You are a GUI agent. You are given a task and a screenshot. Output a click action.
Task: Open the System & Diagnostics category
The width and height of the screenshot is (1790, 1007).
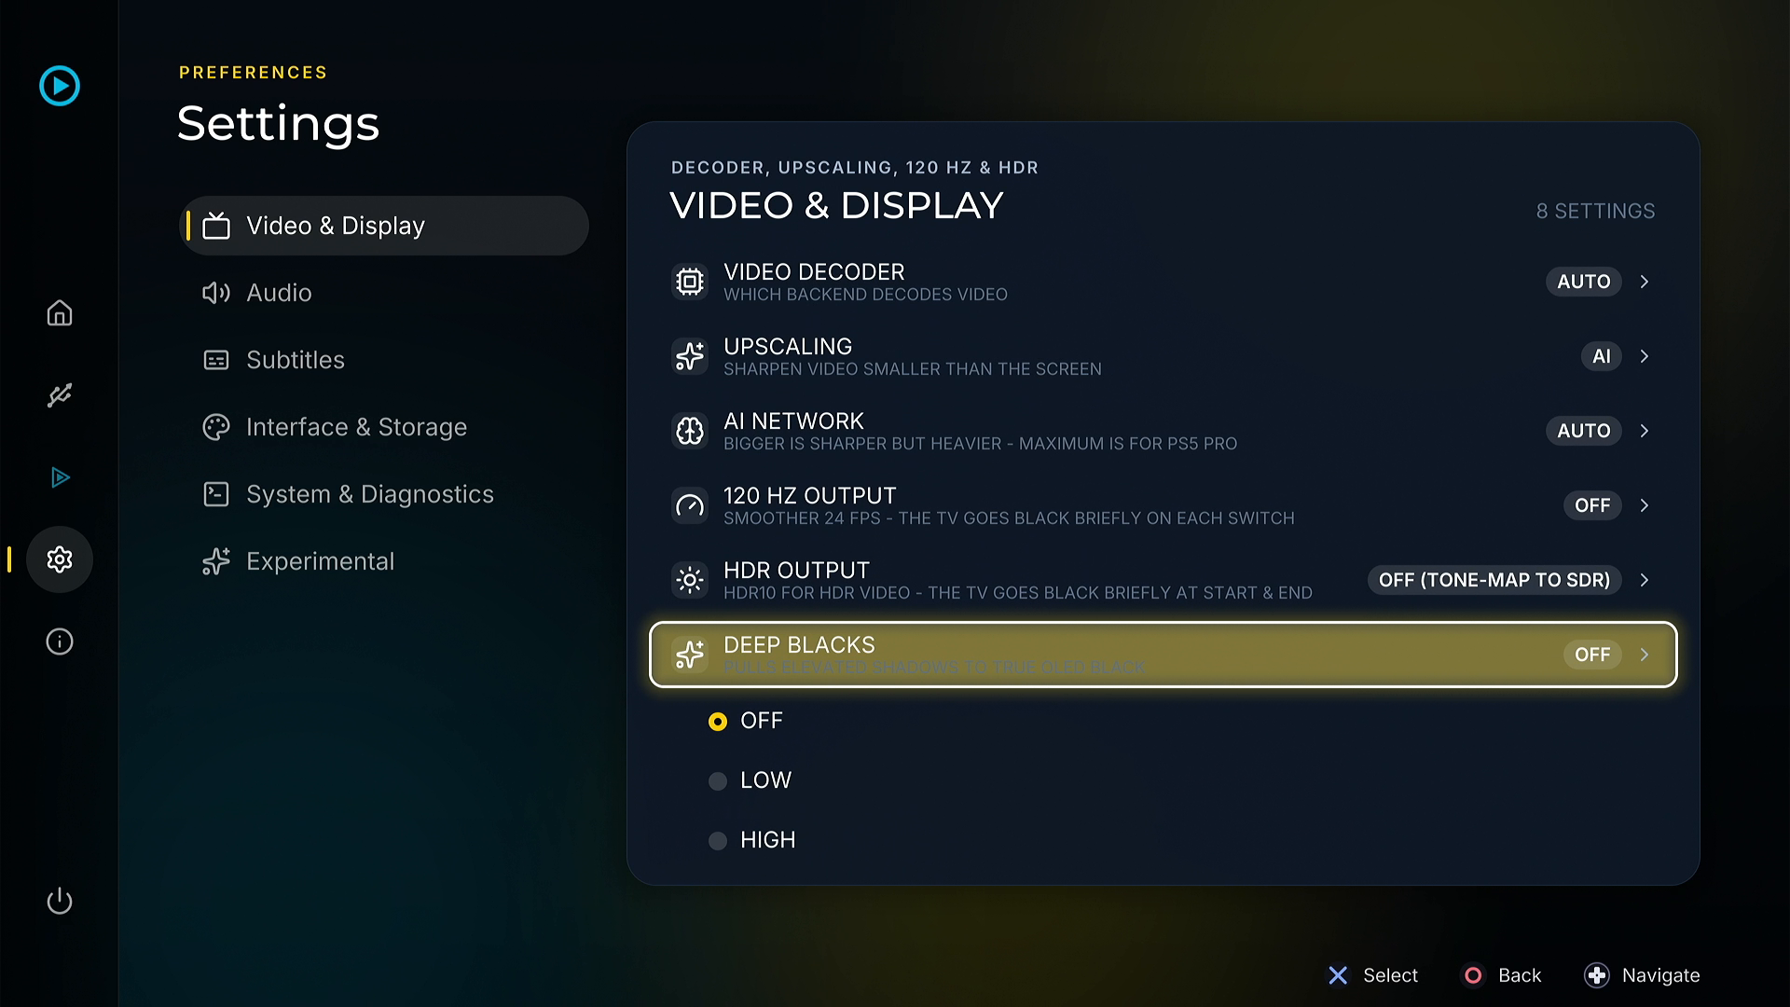[384, 494]
